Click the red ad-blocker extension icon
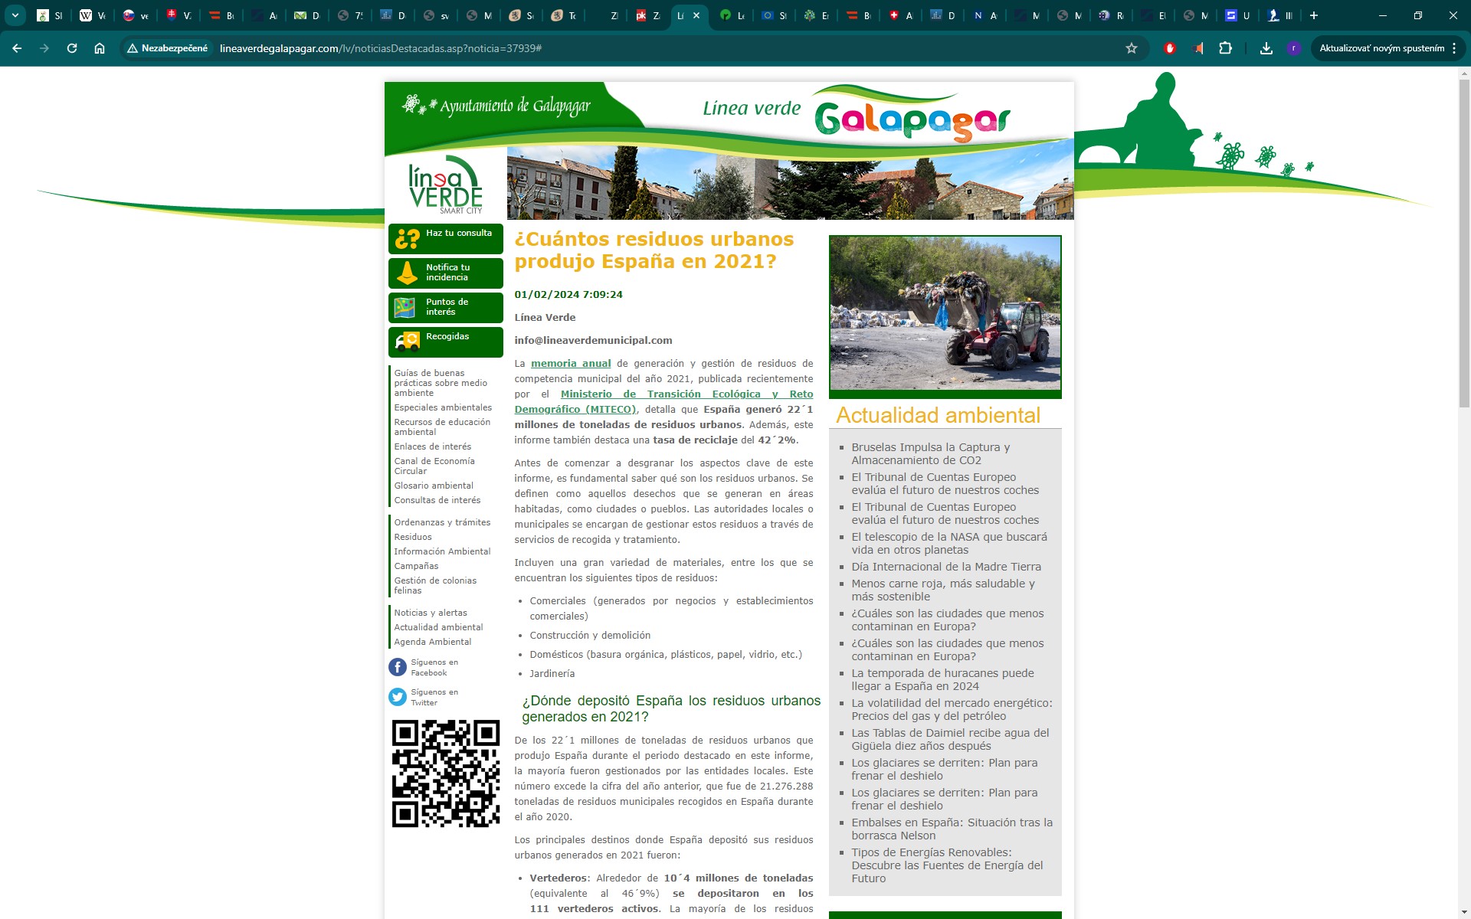 tap(1170, 48)
